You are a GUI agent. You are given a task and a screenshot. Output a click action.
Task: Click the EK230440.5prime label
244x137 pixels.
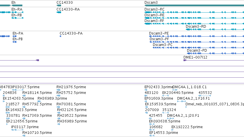point(178,93)
